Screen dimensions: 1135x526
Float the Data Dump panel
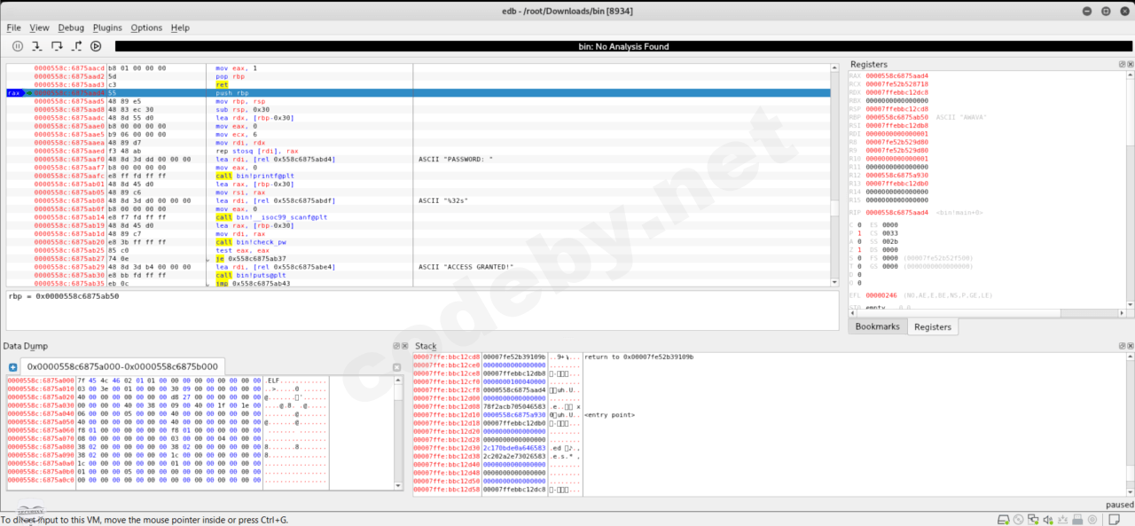396,346
